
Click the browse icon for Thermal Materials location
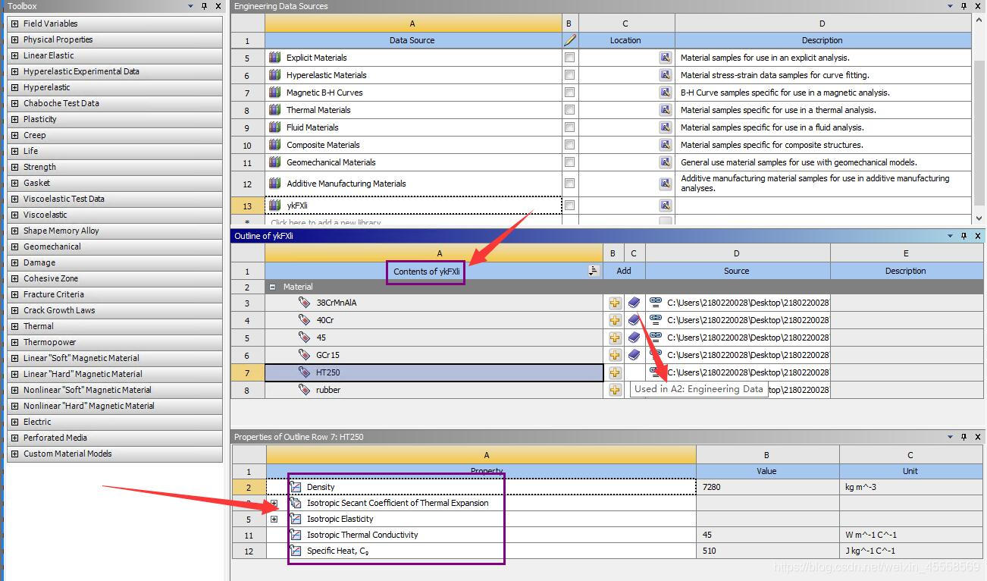tap(665, 109)
